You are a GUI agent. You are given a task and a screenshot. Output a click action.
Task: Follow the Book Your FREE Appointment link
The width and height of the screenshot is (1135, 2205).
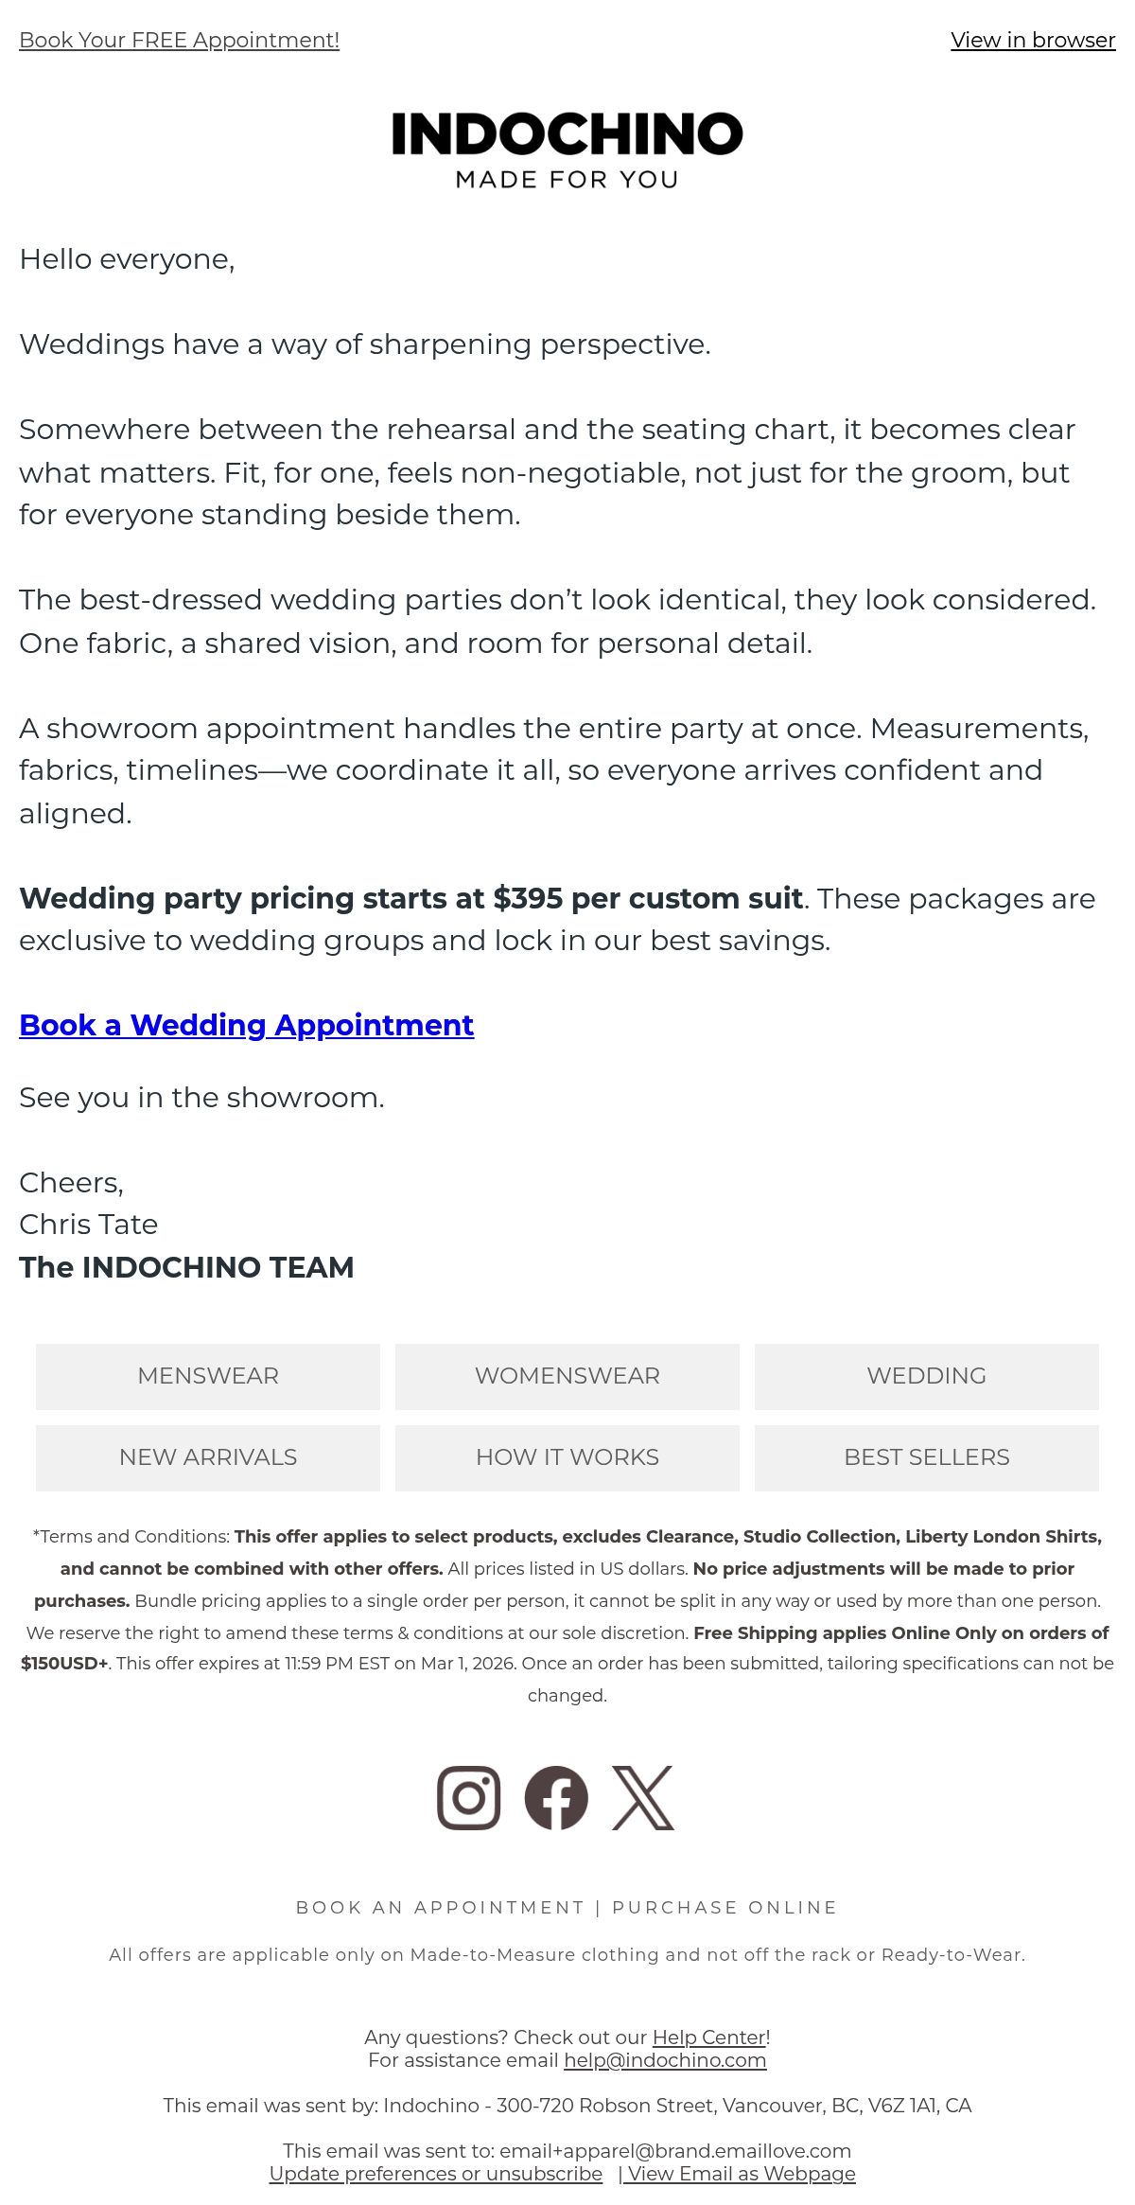179,40
